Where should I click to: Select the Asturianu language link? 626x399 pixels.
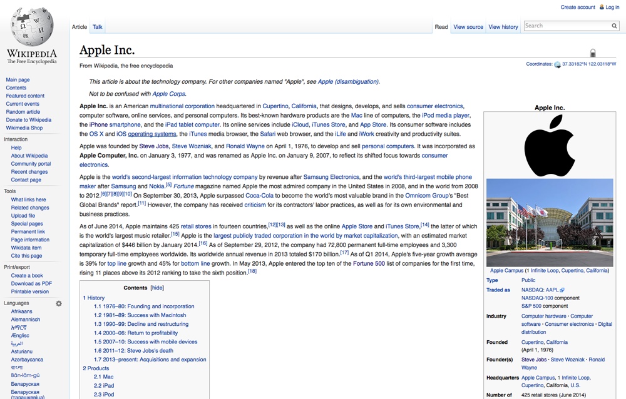pos(21,351)
